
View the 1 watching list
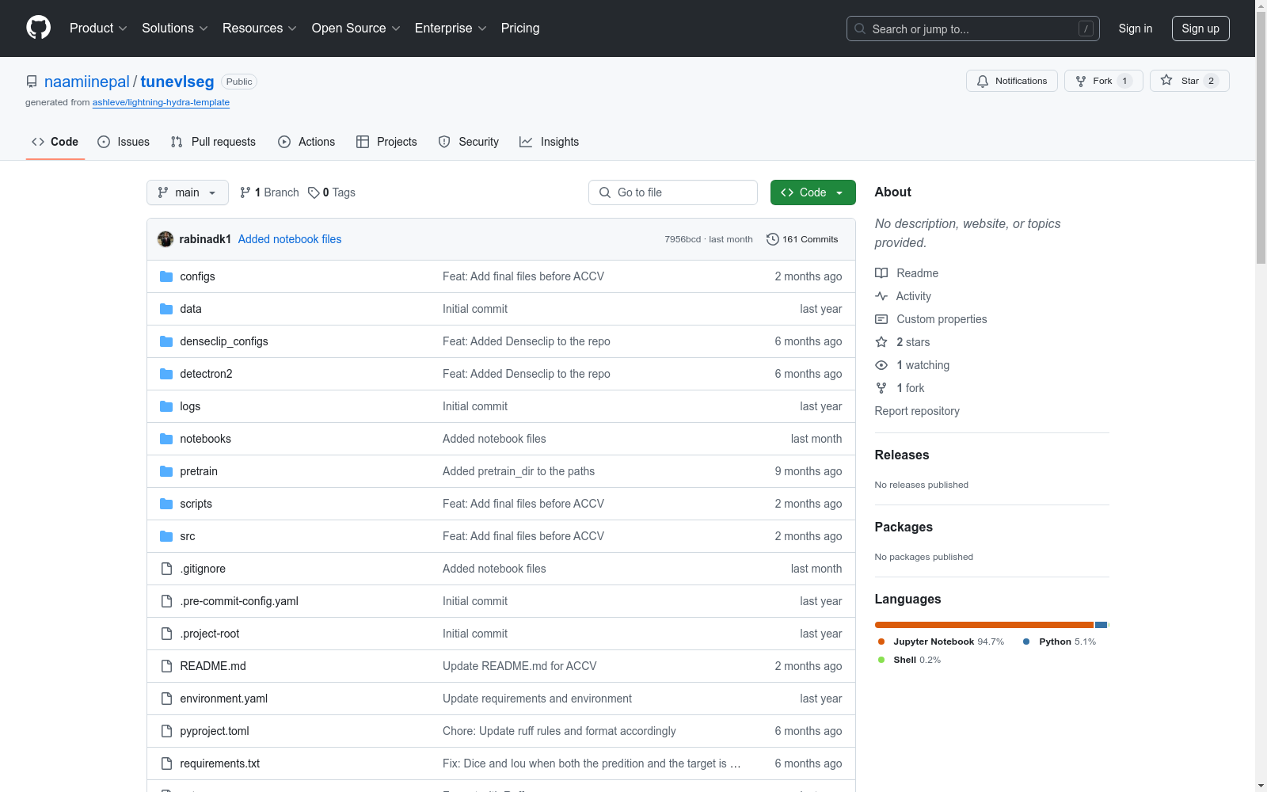[912, 365]
